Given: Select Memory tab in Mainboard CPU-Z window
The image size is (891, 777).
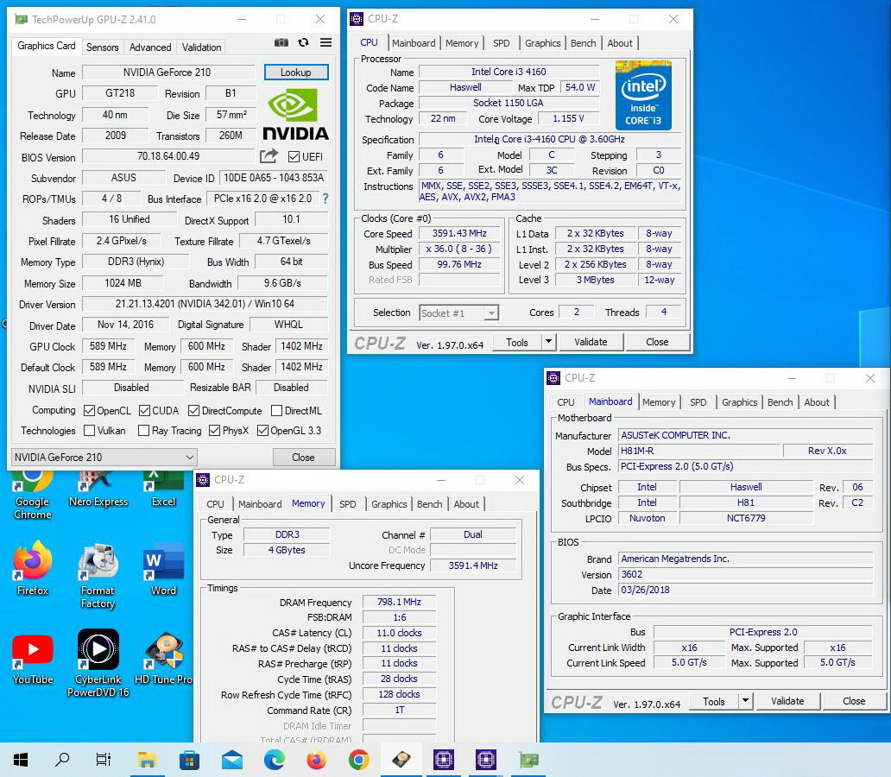Looking at the screenshot, I should point(659,402).
